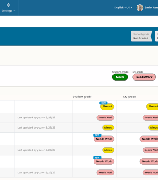This screenshot has width=158, height=180.
Task: Select the green Meets student grade pill
Action: point(120,77)
